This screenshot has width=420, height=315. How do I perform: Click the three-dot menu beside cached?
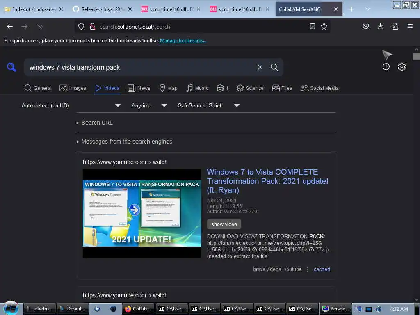point(308,269)
